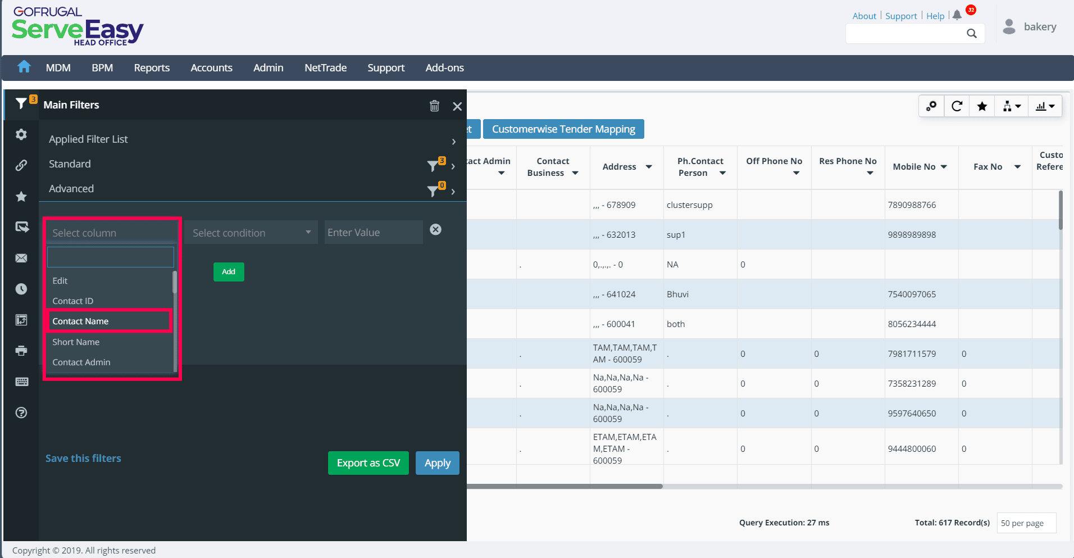Click the Enter Value input field

[373, 233]
